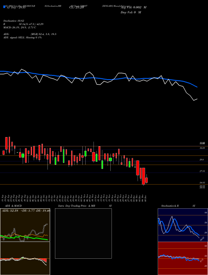Screen dimensions: 208x275
Task: Click the blue moving average line's right end
Action: 197,87
